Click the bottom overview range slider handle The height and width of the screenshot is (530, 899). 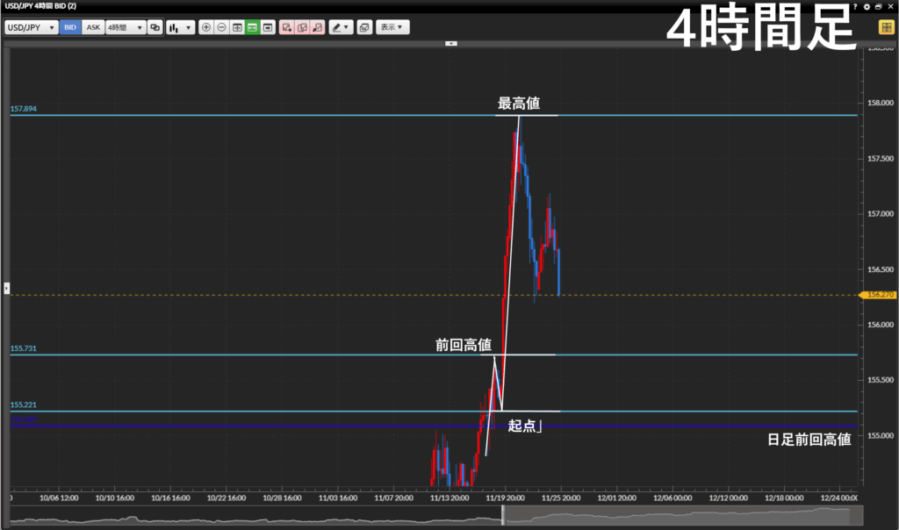pyautogui.click(x=503, y=517)
